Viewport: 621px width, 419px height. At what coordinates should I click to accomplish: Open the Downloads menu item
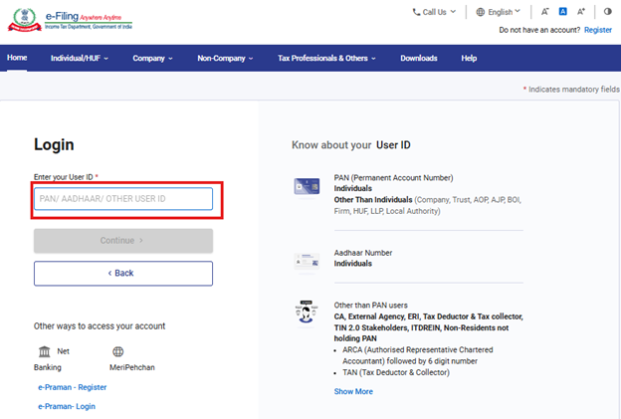point(418,59)
